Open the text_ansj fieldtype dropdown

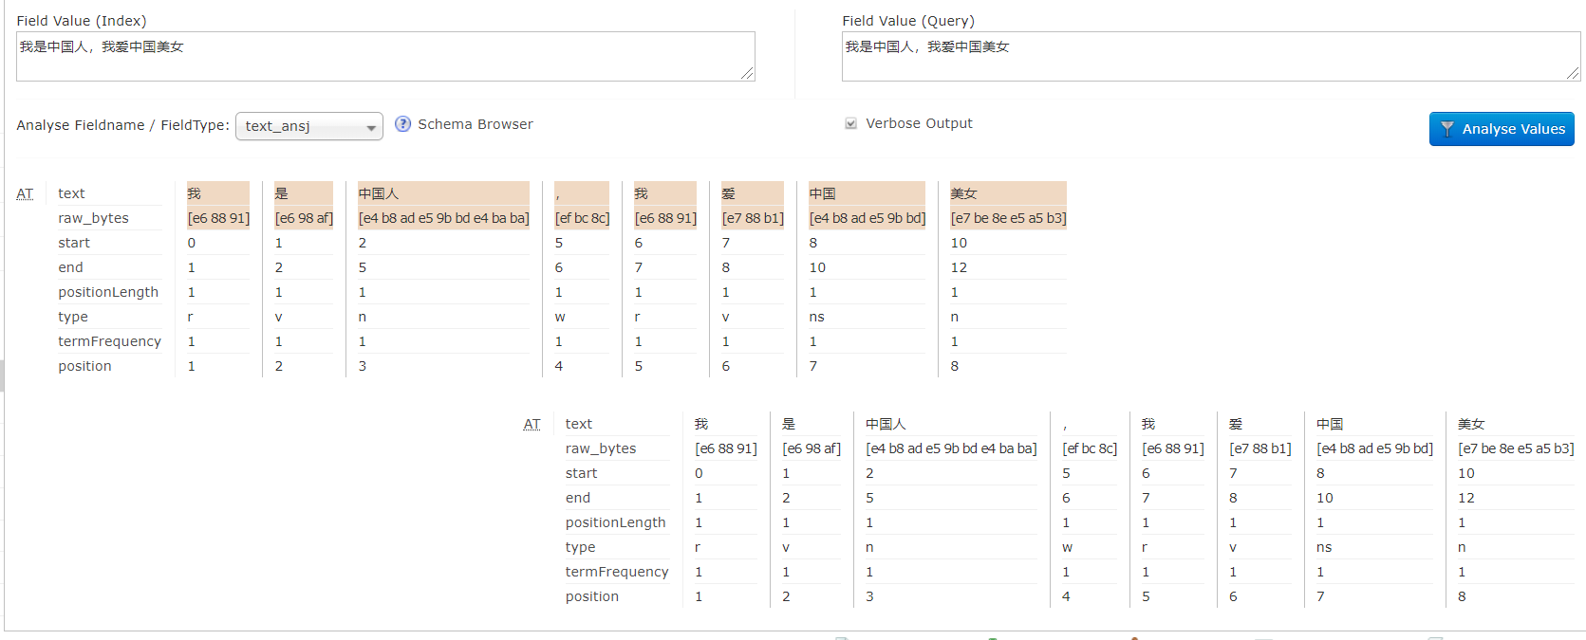point(308,126)
